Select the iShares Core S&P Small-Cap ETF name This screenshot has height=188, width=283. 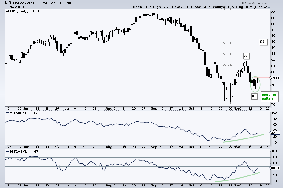(x=37, y=3)
